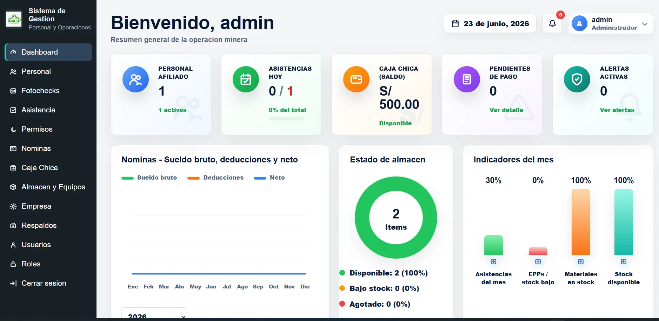Open Ver detalle for pending payments
659x321 pixels.
click(x=506, y=110)
